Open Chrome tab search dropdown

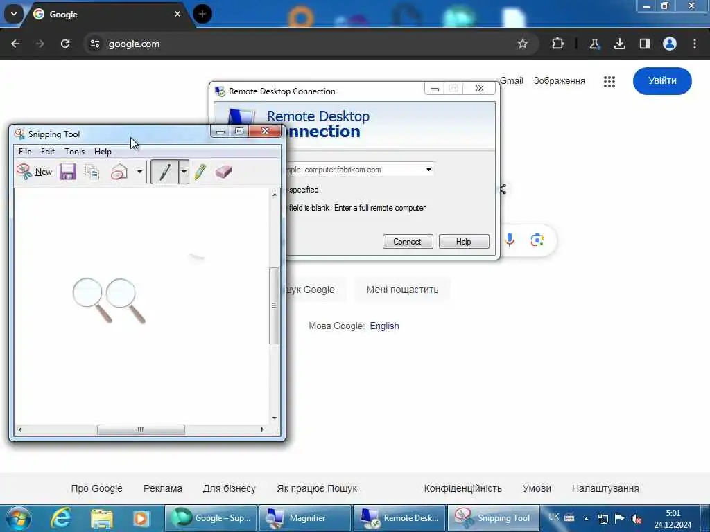click(14, 14)
